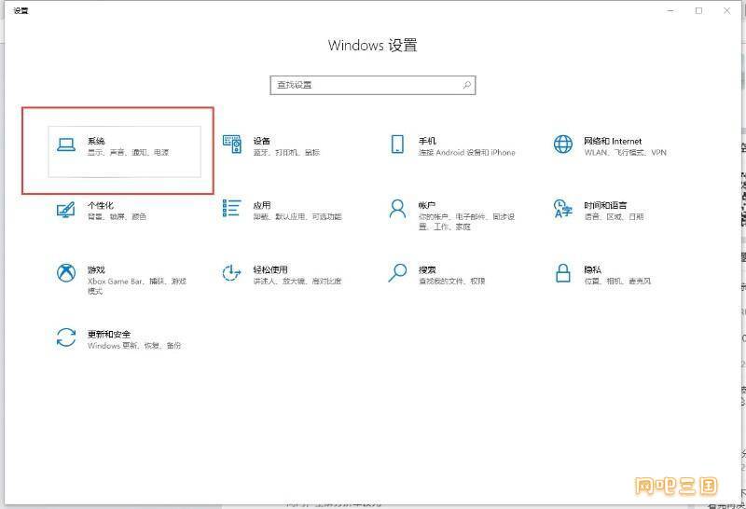
Task: Open the 隐私 (Privacy) lock icon
Action: click(563, 273)
